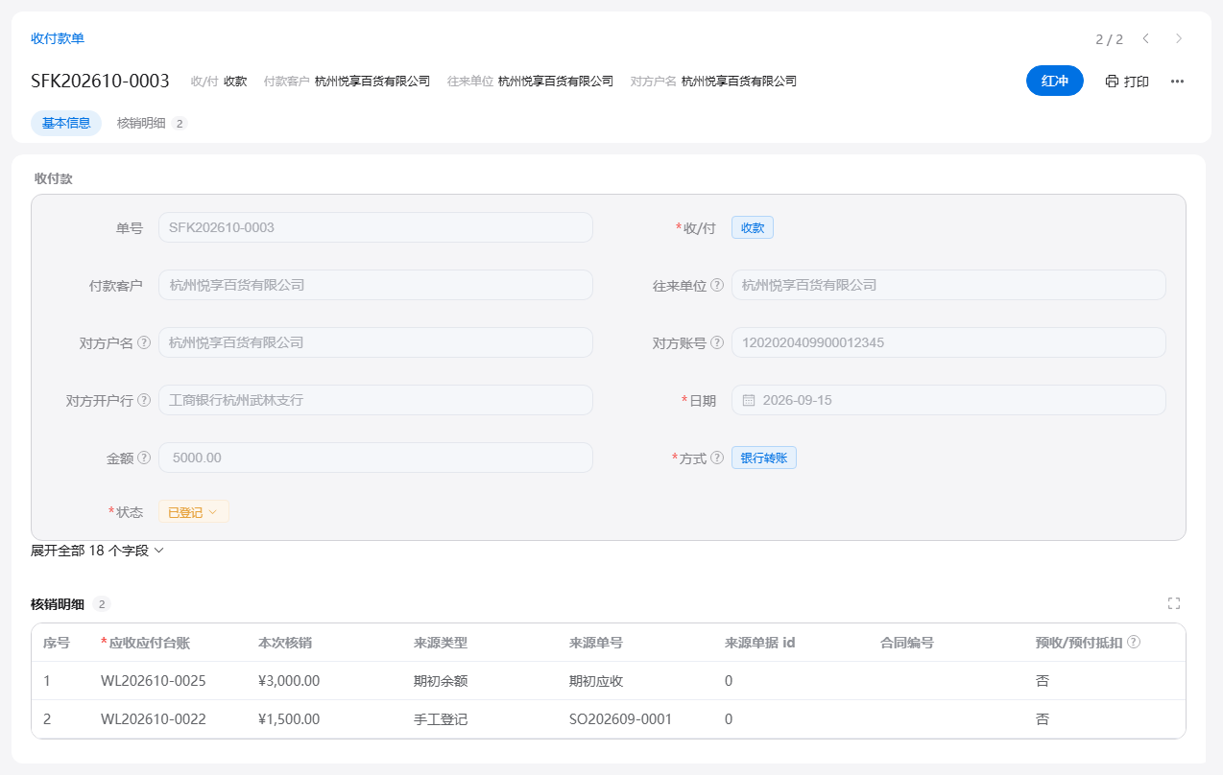
Task: Open the 收付款单 breadcrumb link
Action: pos(58,38)
